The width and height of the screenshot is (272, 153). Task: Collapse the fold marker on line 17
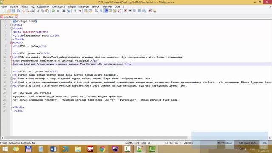pos(11,79)
